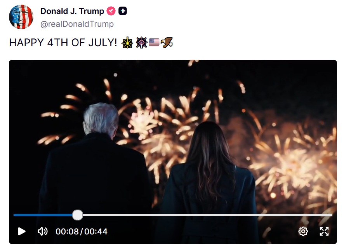Image resolution: width=344 pixels, height=248 pixels.
Task: Click the dark plus badge icon
Action: [x=123, y=11]
